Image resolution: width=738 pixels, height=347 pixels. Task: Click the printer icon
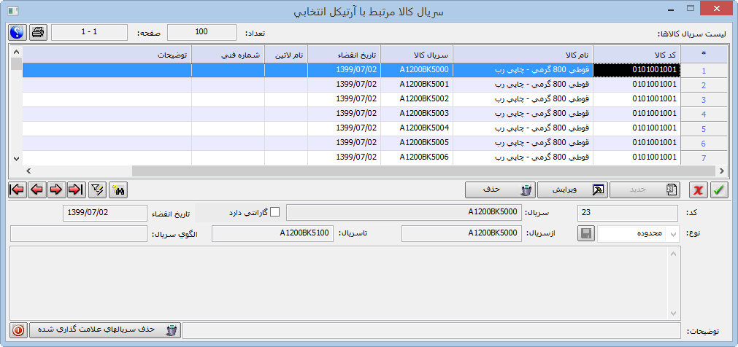[38, 33]
